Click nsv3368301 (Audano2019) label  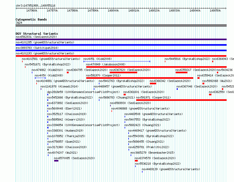click(65, 131)
